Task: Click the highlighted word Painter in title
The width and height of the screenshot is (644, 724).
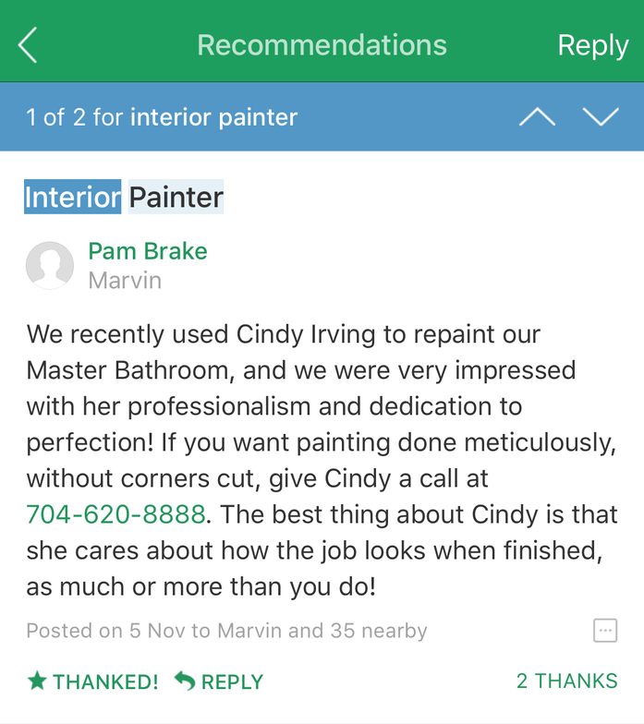Action: [176, 198]
